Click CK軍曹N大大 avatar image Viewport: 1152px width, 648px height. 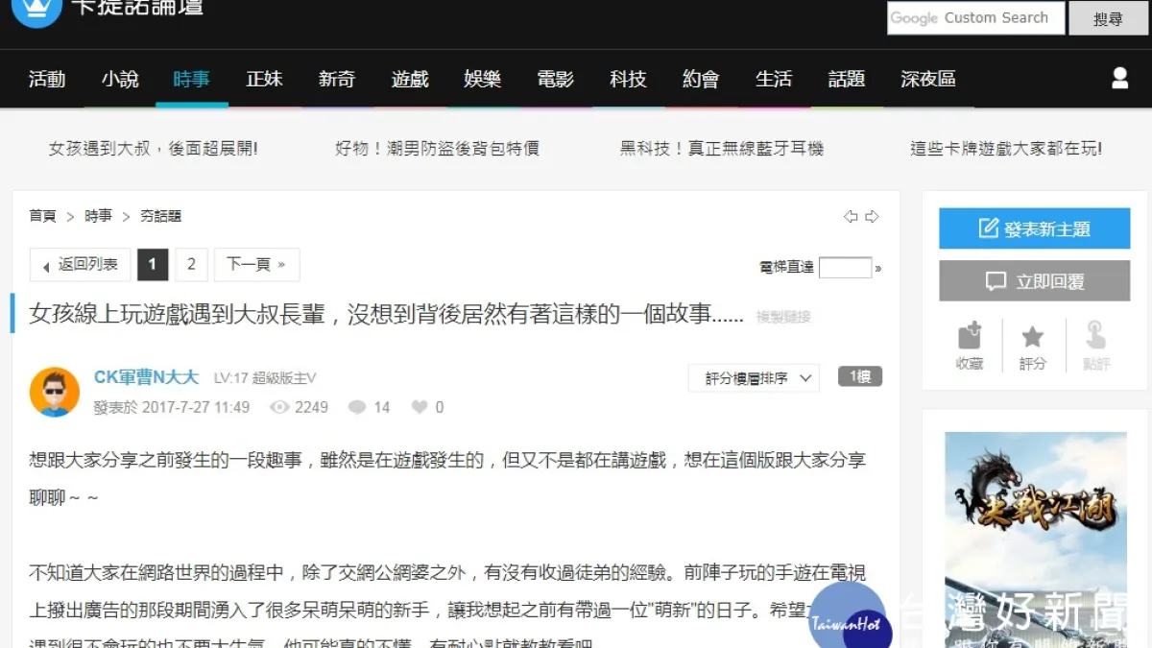tap(55, 392)
